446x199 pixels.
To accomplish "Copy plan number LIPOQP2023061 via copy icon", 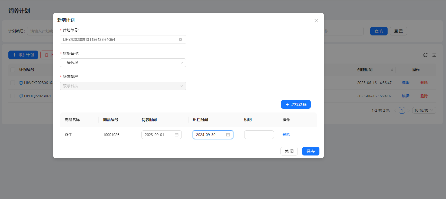I will coord(21,96).
